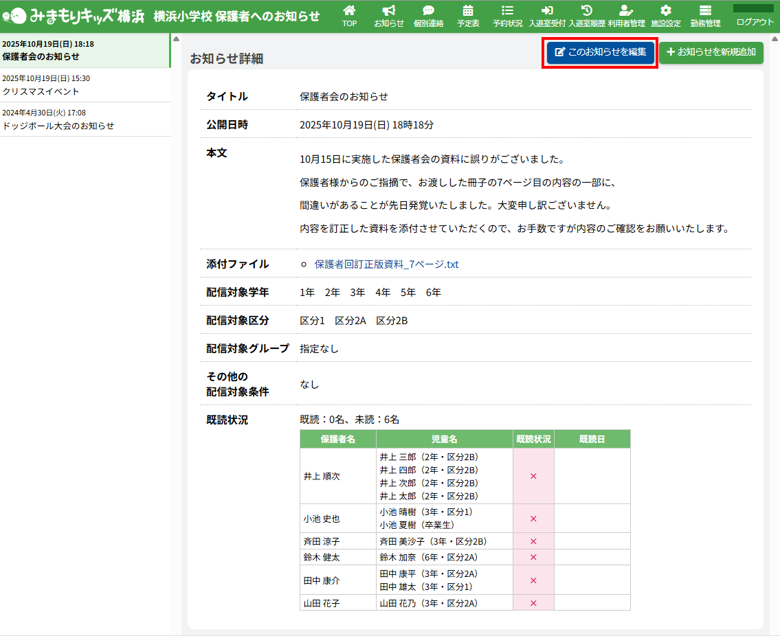Open 予約状況 list icon
Screen dimensions: 780x636
tap(507, 11)
